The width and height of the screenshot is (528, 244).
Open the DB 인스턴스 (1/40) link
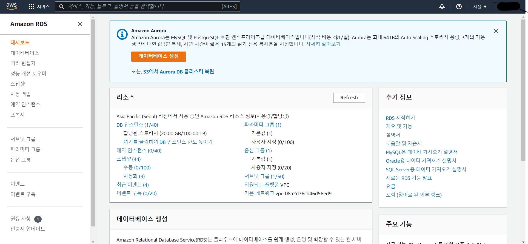coord(137,125)
